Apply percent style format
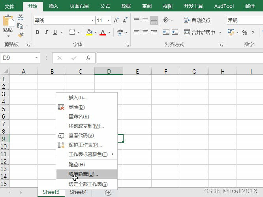Screen dimensions: 263x197 pyautogui.click(x=244, y=32)
